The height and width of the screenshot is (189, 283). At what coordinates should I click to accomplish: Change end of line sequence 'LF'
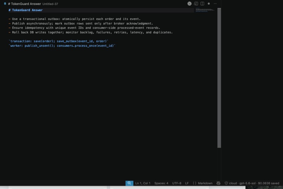pyautogui.click(x=187, y=183)
